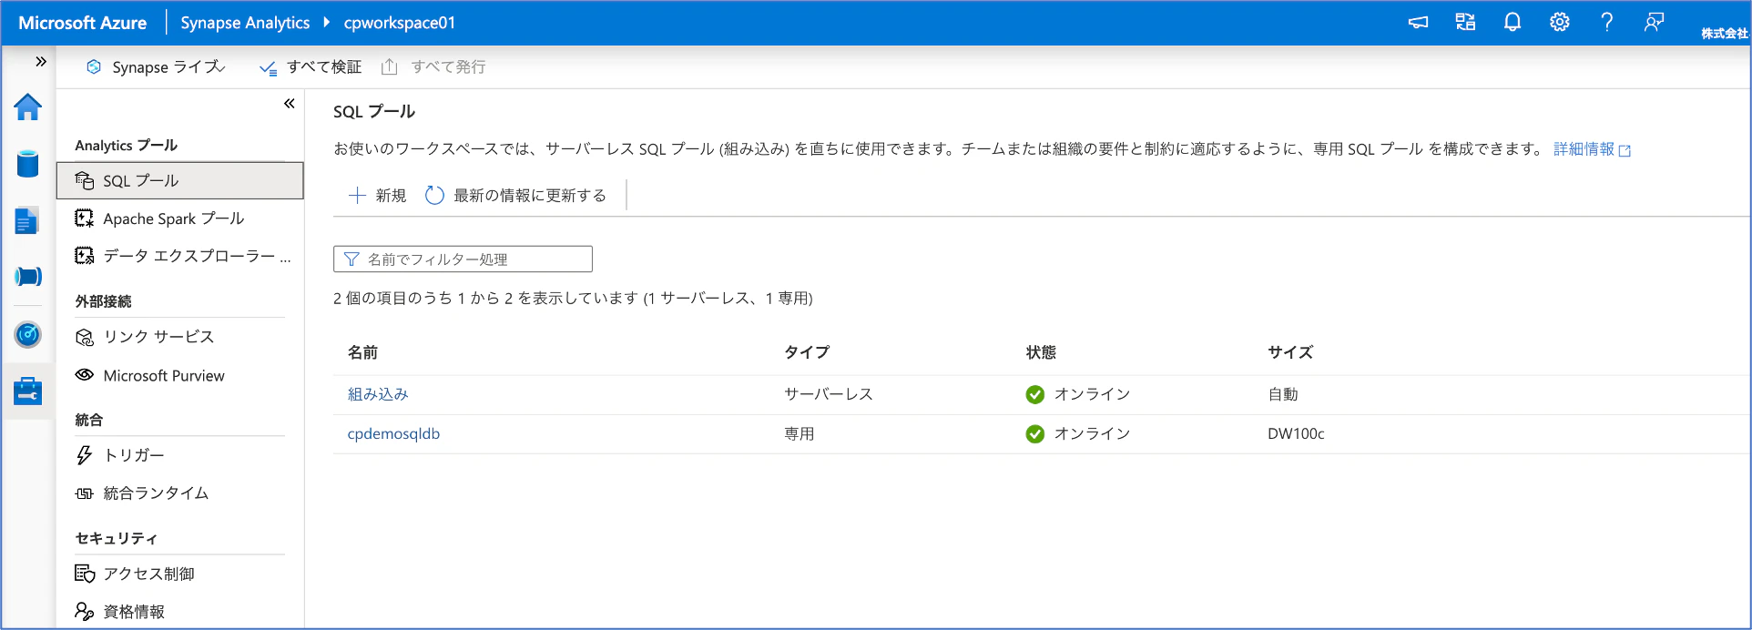Screen dimensions: 1752x630
Task: Click 専用 type cell of cpdemosqldb
Action: click(800, 434)
